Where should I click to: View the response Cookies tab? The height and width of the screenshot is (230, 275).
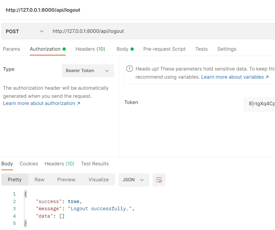pyautogui.click(x=29, y=163)
